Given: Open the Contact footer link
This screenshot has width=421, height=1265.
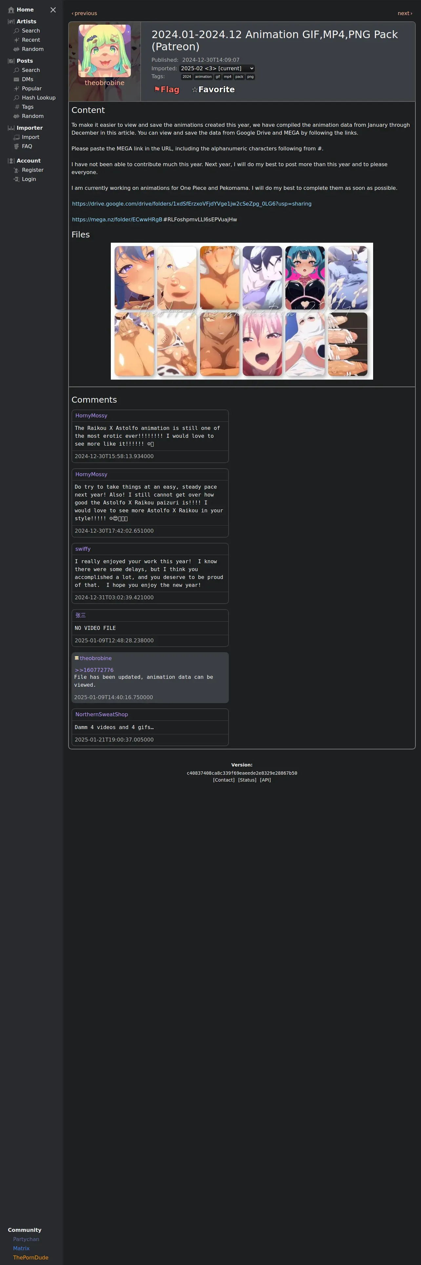Looking at the screenshot, I should click(x=224, y=780).
